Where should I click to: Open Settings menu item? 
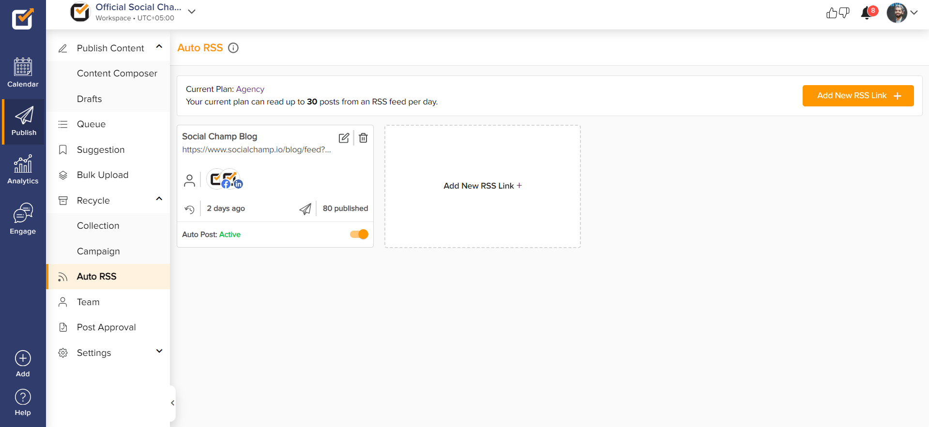coord(108,353)
